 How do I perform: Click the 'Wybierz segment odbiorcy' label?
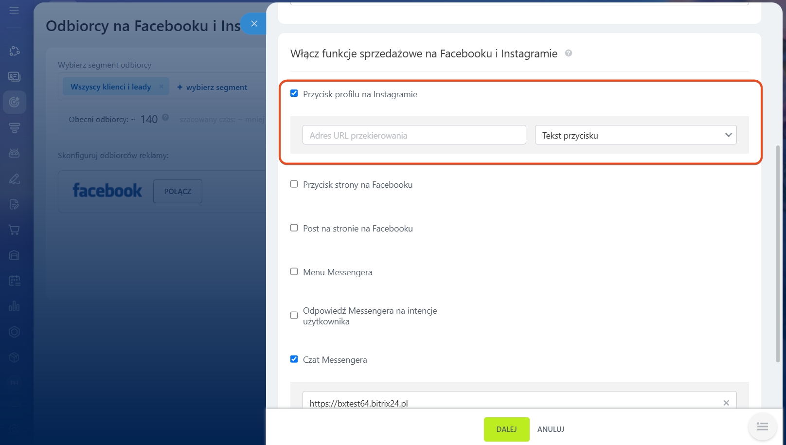[105, 65]
